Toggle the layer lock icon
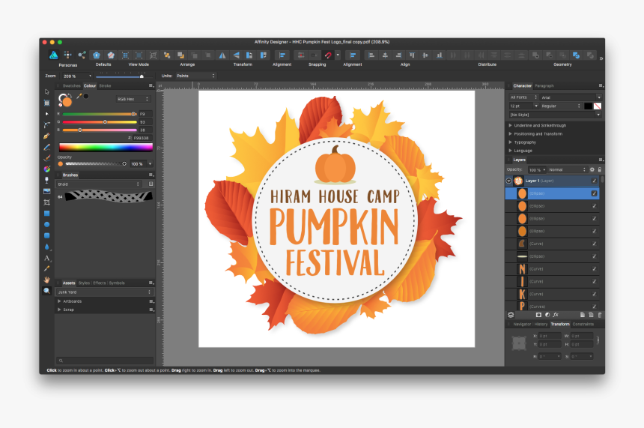Screen dimensions: 644x428 point(600,170)
